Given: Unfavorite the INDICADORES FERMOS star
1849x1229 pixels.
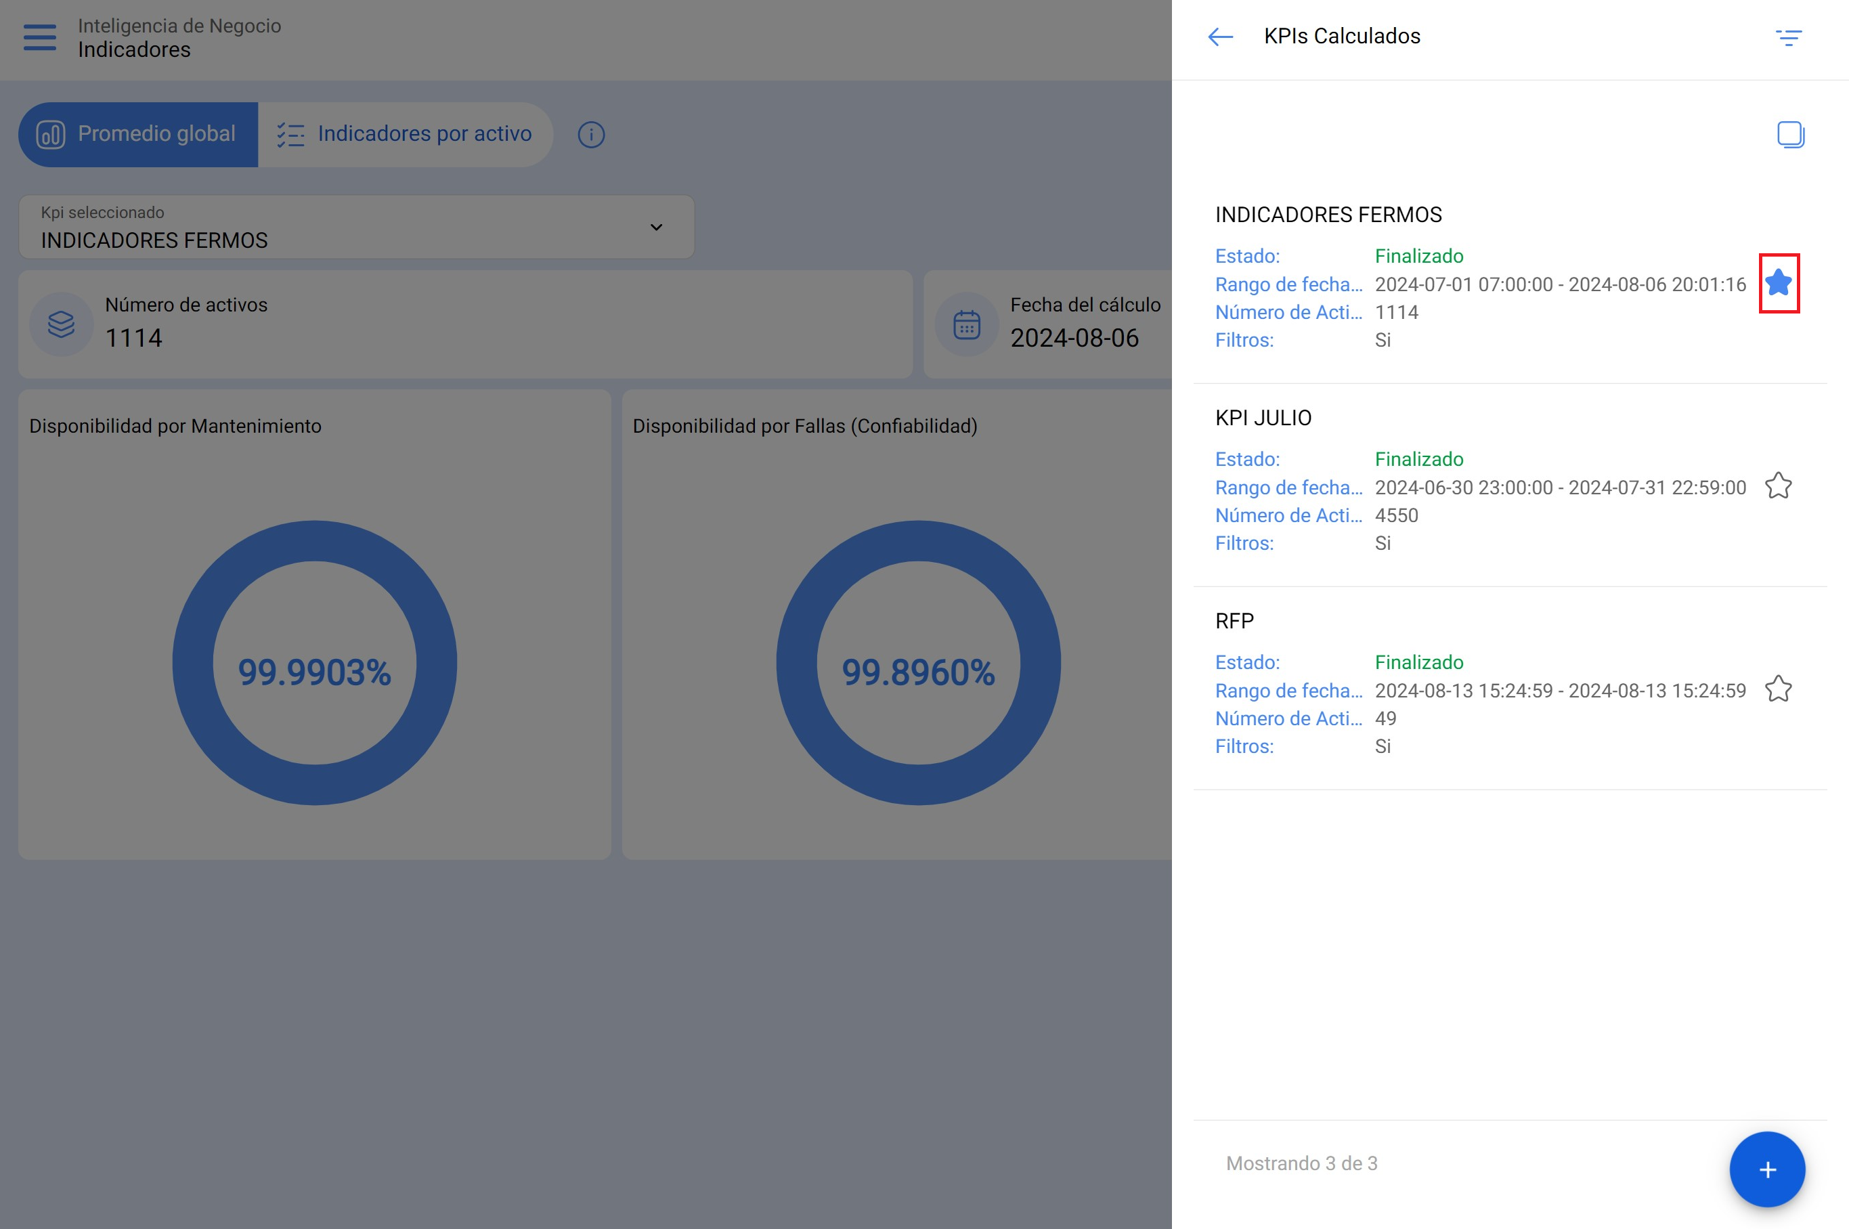Looking at the screenshot, I should (1779, 283).
